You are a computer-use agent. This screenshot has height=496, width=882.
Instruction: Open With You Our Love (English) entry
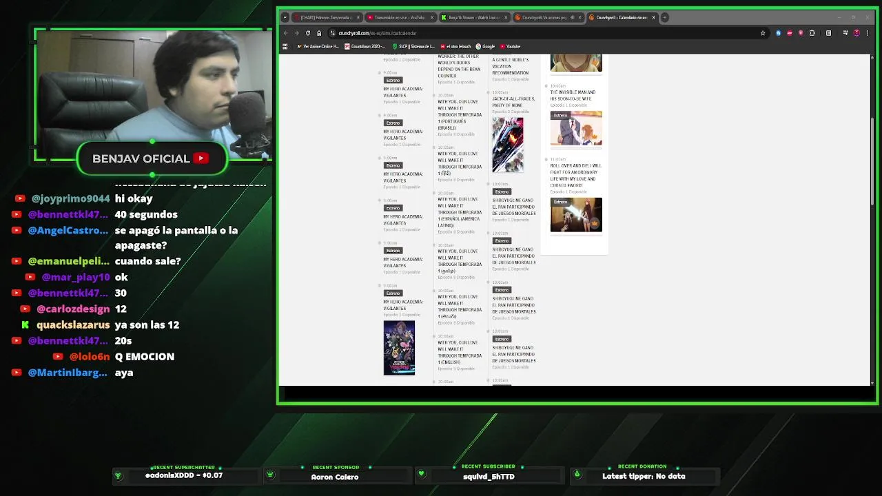[x=460, y=352]
